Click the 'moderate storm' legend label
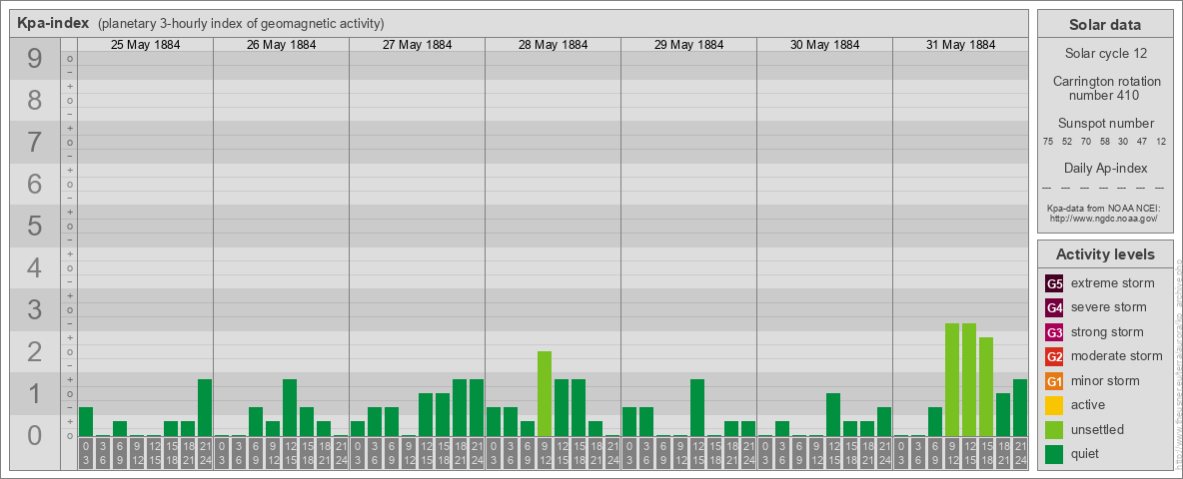Viewport: 1183px width, 479px height. (1117, 356)
